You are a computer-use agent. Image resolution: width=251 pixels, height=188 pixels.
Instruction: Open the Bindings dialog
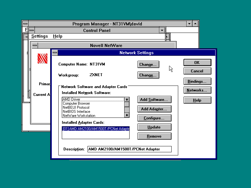pyautogui.click(x=197, y=81)
